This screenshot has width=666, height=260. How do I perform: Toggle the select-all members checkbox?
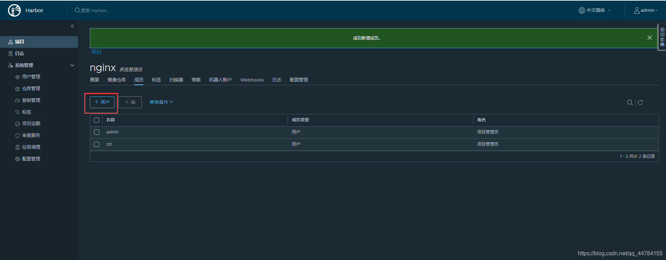[x=97, y=120]
